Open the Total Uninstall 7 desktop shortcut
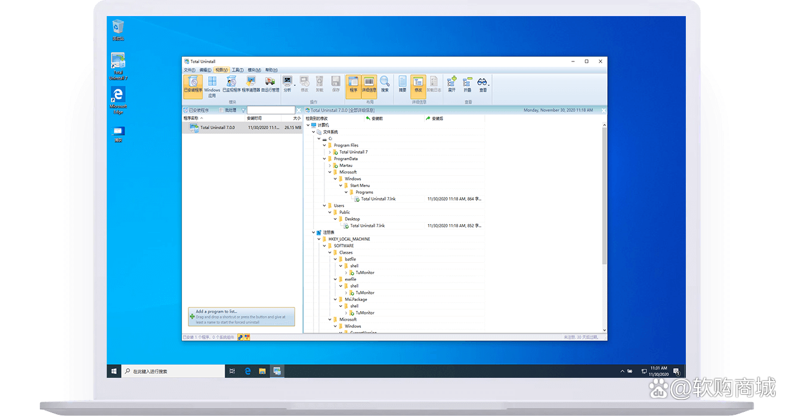This screenshot has width=792, height=416. coord(118,66)
